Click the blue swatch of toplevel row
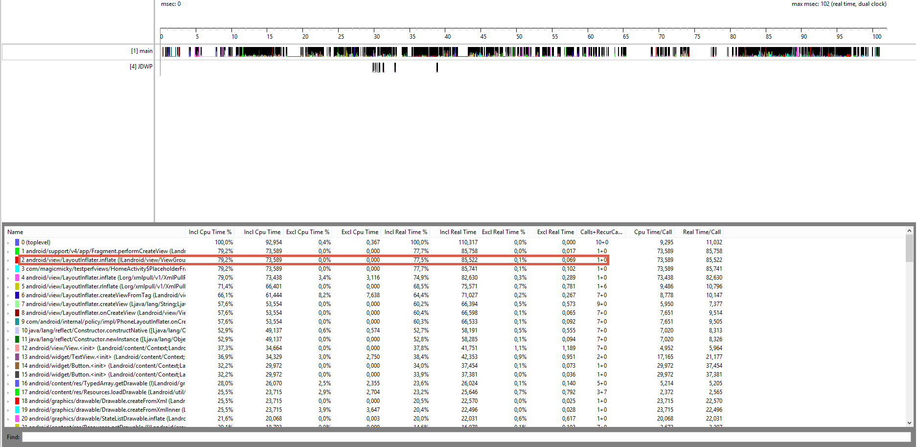Viewport: 917px width, 447px height. click(17, 242)
